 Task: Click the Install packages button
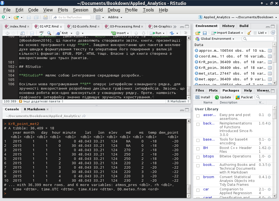coord(203,97)
